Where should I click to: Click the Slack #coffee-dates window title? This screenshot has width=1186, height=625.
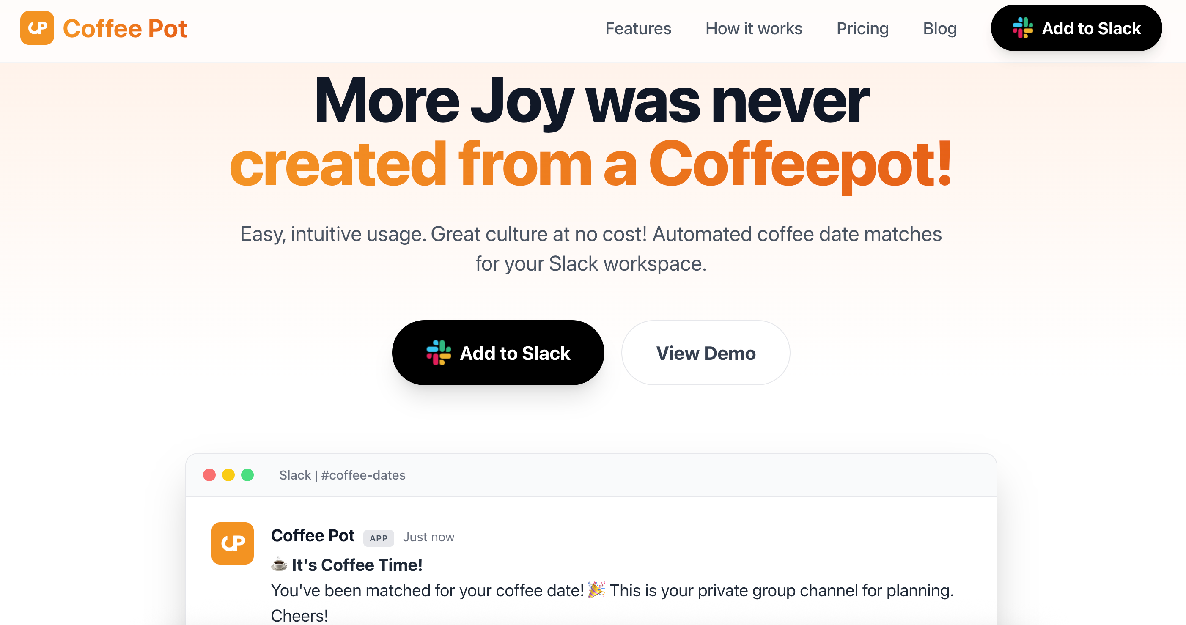[342, 475]
